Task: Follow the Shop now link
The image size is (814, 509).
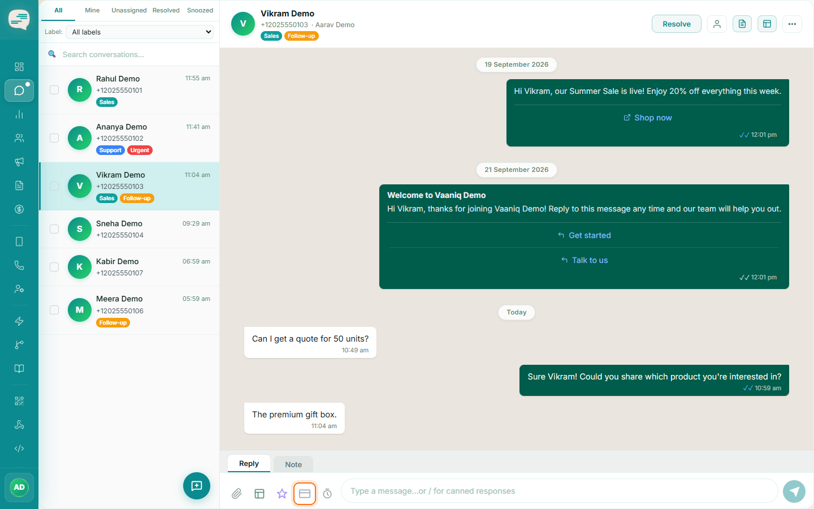Action: click(x=648, y=118)
